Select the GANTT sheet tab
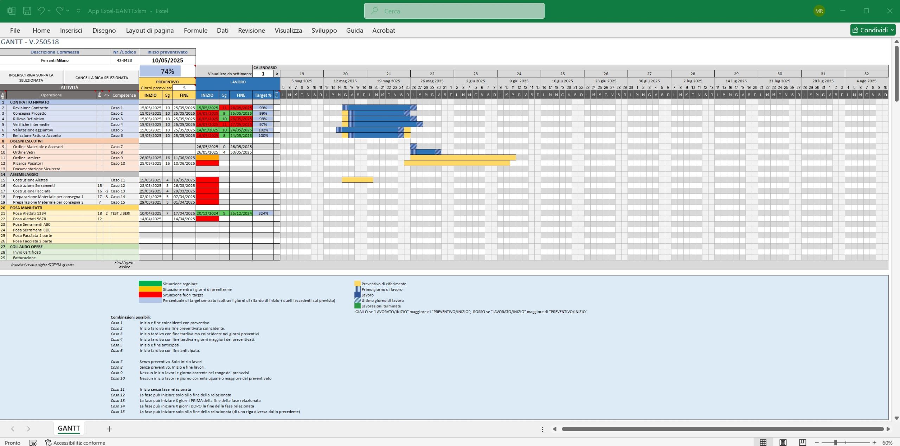 tap(69, 428)
